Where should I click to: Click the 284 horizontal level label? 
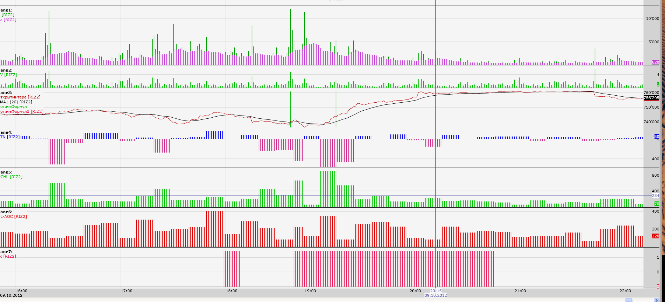[x=656, y=196]
